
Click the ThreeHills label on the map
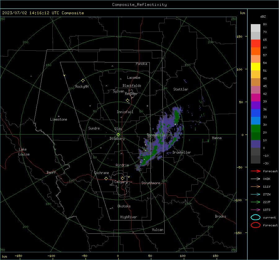[156, 135]
